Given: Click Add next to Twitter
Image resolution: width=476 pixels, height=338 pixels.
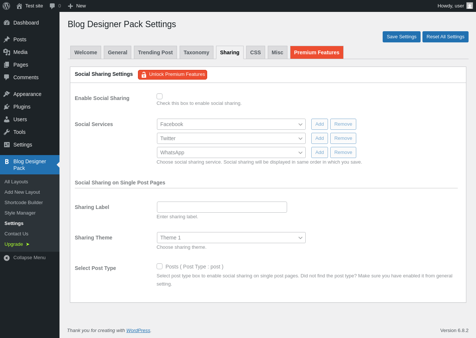Looking at the screenshot, I should pos(320,138).
